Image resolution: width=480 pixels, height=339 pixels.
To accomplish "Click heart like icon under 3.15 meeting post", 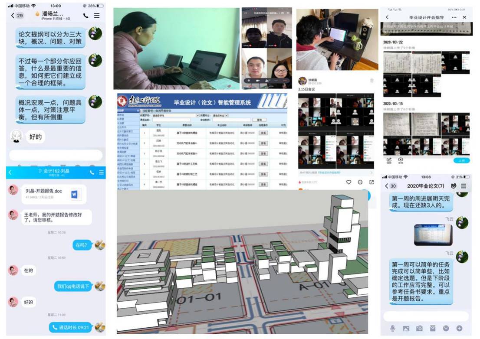I will tap(348, 183).
